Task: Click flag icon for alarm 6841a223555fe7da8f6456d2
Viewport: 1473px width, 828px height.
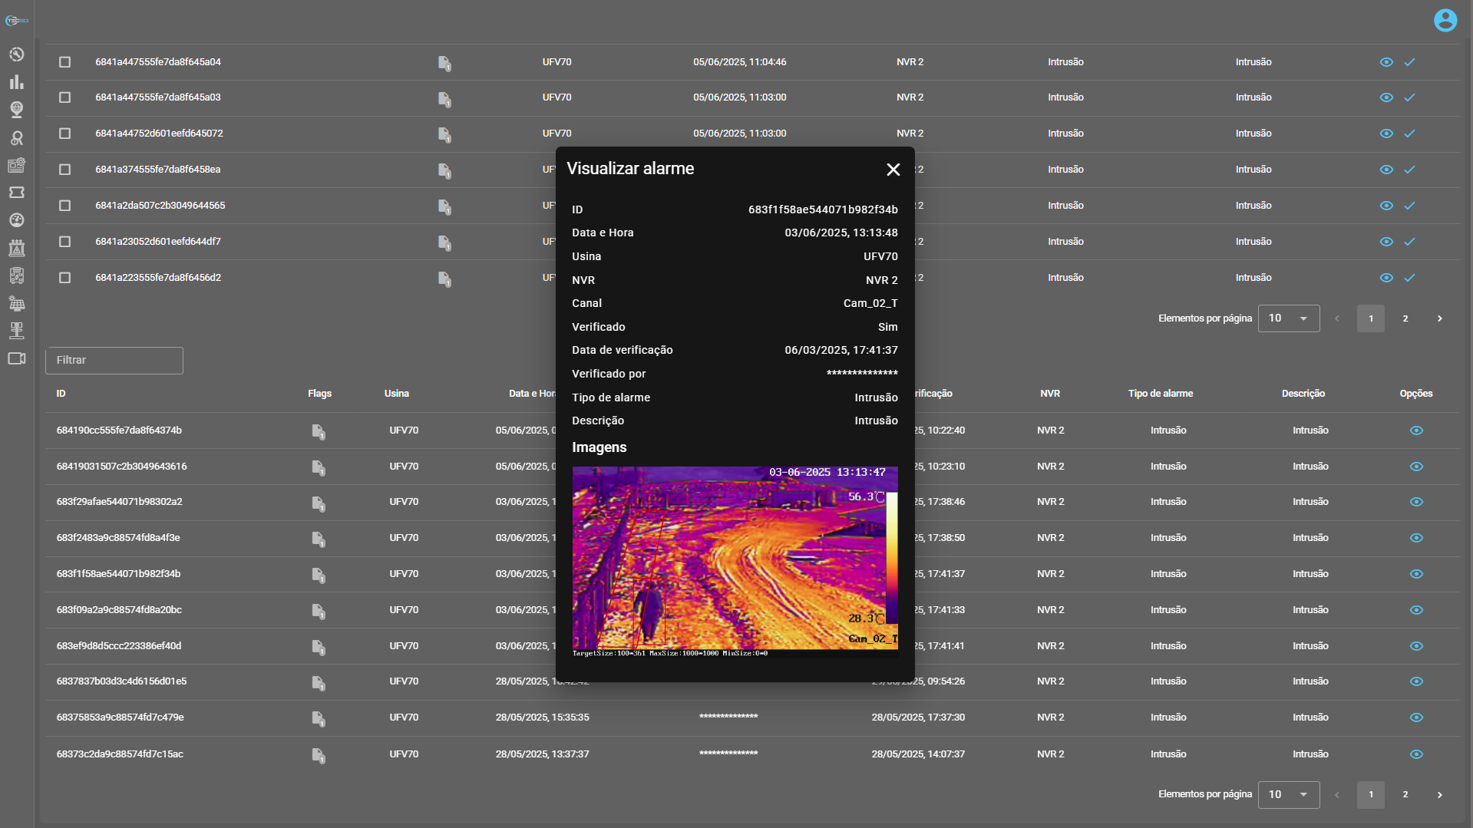Action: coord(444,279)
